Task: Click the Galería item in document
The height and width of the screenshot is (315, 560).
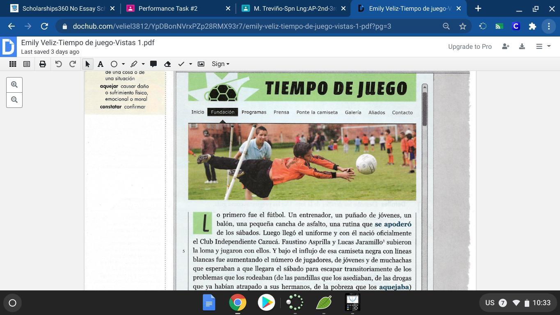Action: click(x=353, y=112)
